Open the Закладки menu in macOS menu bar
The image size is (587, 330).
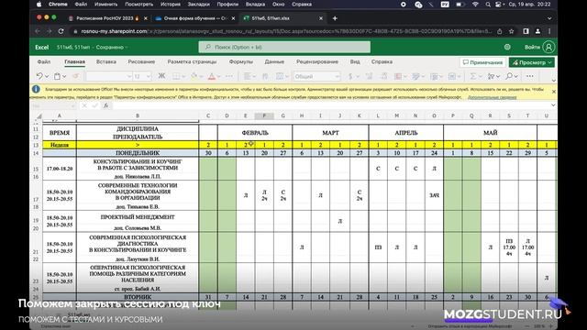coord(198,5)
